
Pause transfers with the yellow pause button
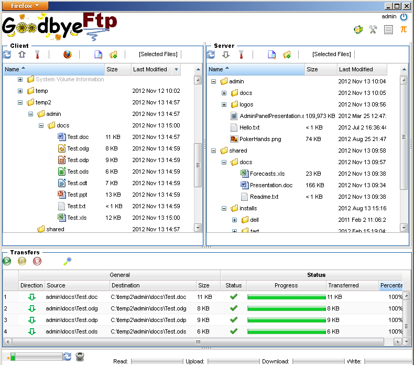point(22,261)
